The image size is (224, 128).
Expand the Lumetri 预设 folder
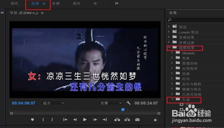[x=169, y=32]
